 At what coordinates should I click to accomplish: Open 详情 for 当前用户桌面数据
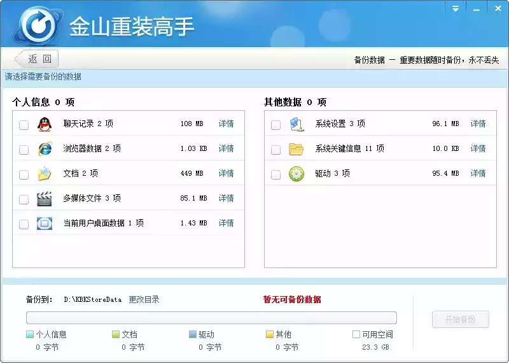226,223
